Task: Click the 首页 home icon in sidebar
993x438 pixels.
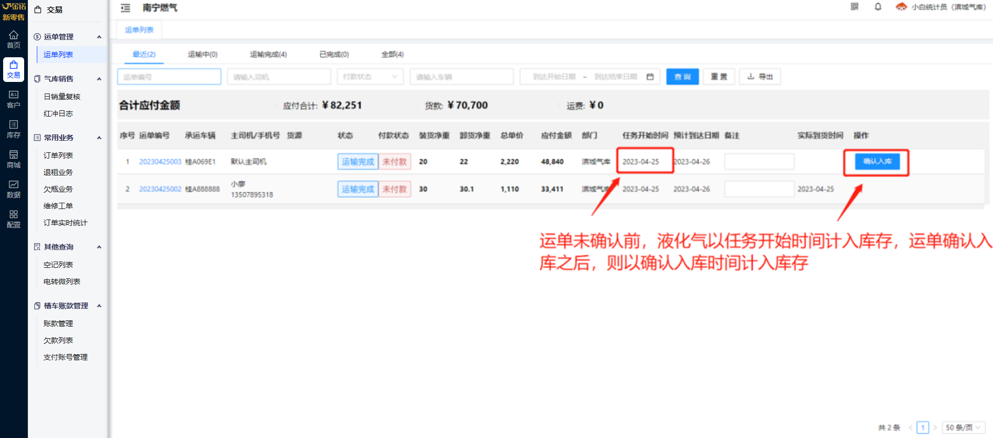Action: [14, 39]
